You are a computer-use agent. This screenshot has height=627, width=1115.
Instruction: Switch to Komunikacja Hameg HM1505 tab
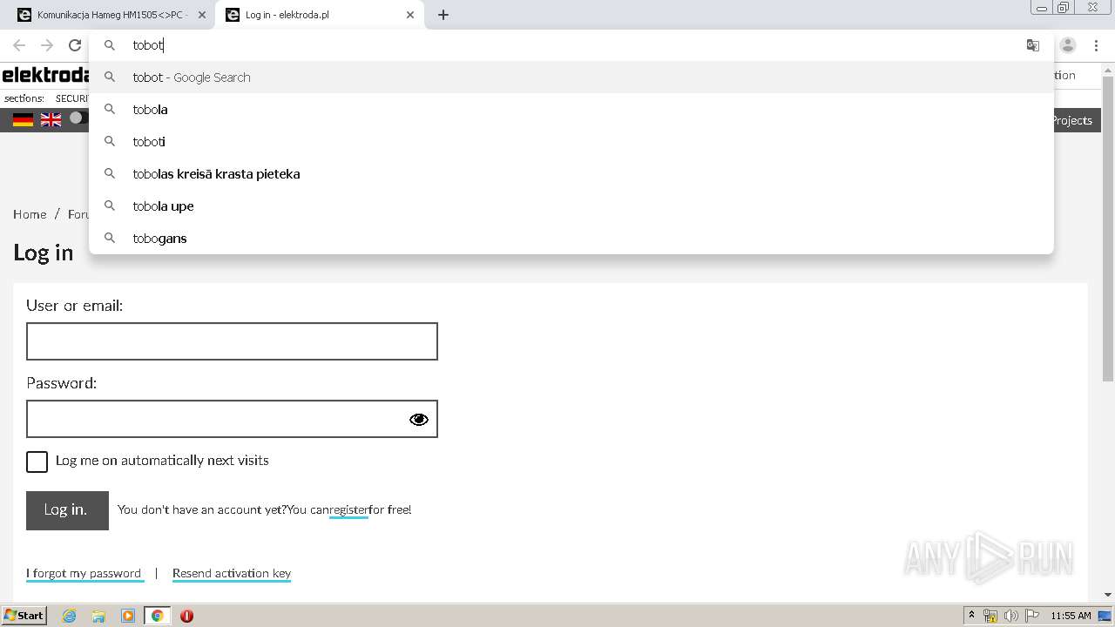click(x=111, y=15)
